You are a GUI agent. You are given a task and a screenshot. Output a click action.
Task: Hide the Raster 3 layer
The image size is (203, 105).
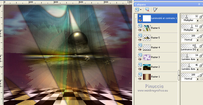140,59
